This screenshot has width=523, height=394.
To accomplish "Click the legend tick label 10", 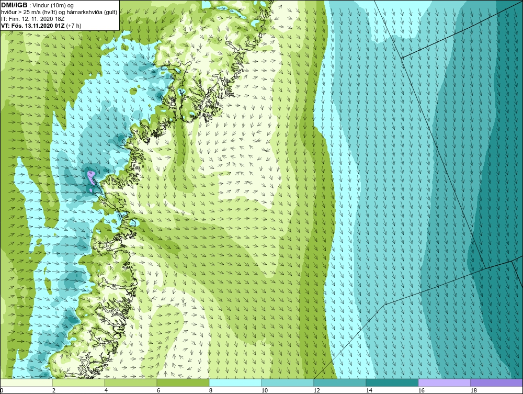I will tap(265, 390).
